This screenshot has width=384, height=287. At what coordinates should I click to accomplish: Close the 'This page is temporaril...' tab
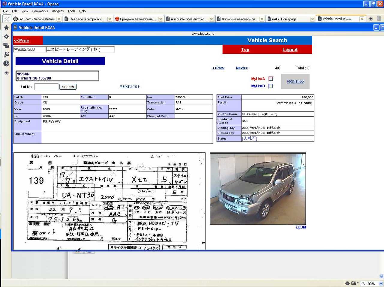point(109,19)
